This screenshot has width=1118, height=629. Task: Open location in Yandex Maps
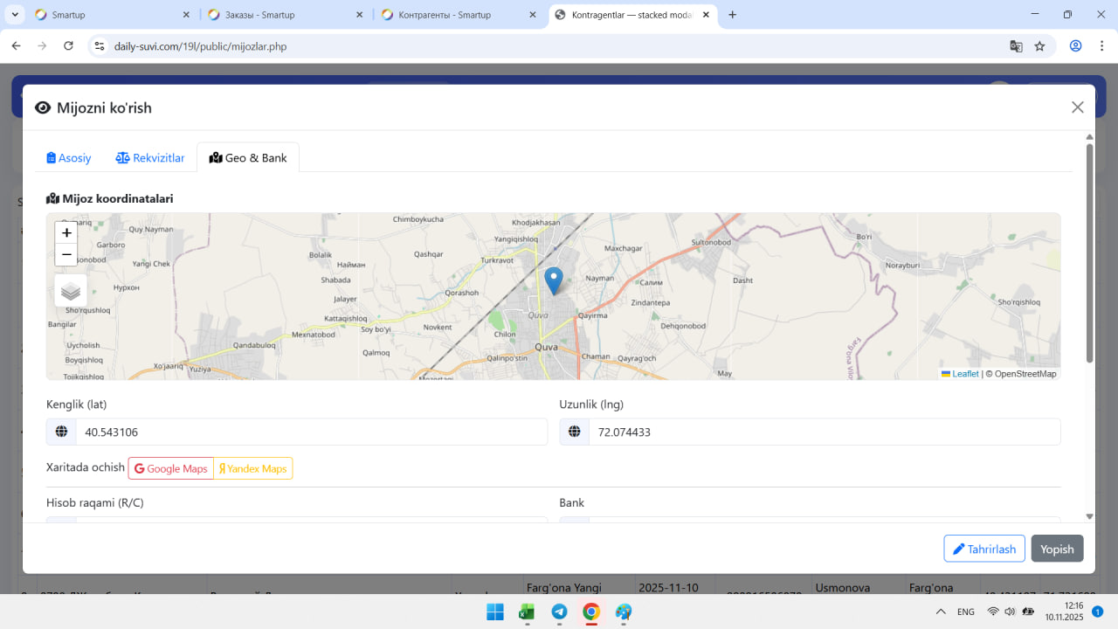tap(252, 468)
